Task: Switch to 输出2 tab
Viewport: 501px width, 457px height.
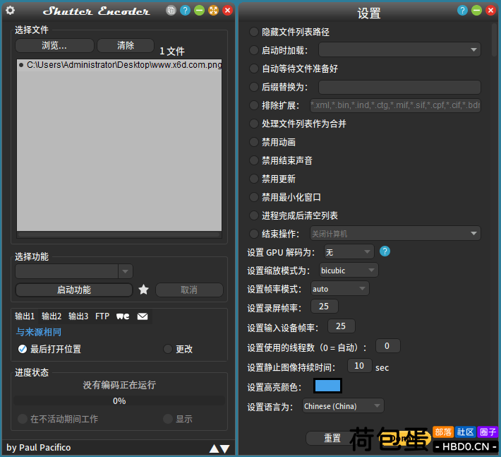Action: [52, 316]
